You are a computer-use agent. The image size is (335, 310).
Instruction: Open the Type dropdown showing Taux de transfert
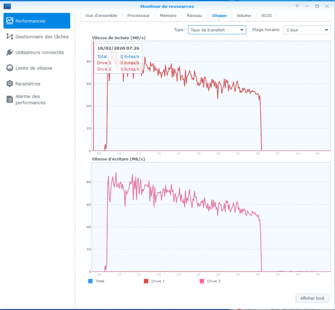[x=217, y=30]
